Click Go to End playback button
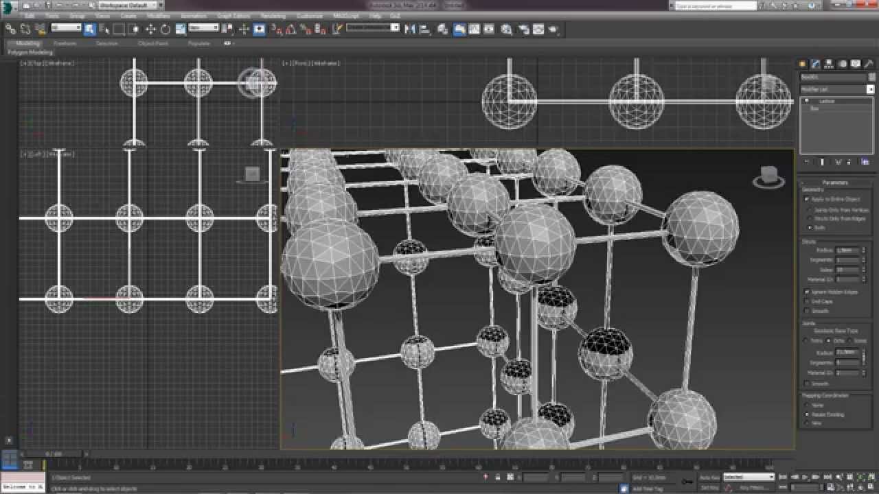This screenshot has width=879, height=494. point(826,477)
